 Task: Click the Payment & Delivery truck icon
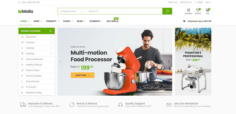point(23,105)
